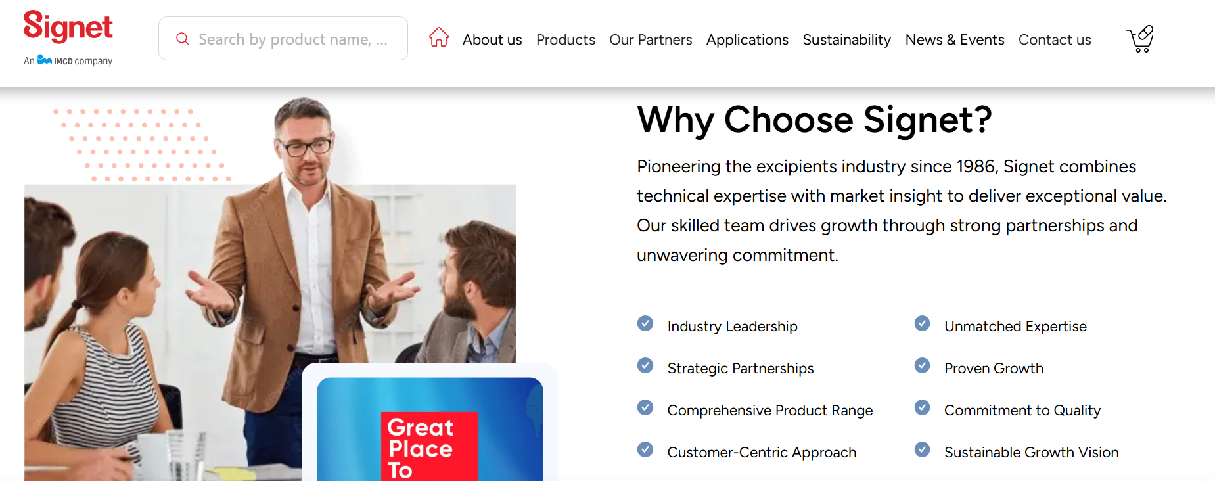Click the checkmark beside Sustainable Growth Vision
Screen dimensions: 1215x481
click(923, 449)
